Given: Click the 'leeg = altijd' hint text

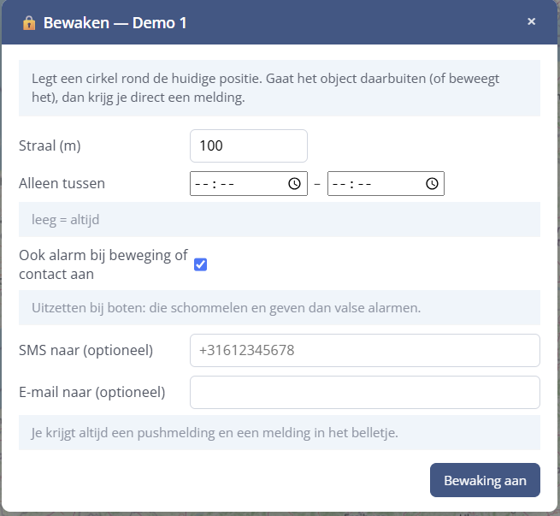Looking at the screenshot, I should click(65, 219).
